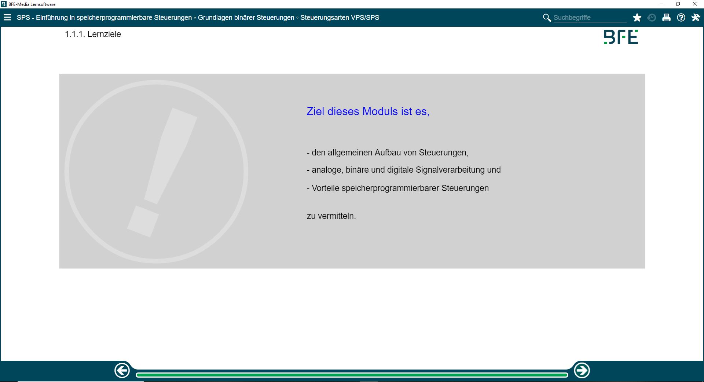Image resolution: width=704 pixels, height=382 pixels.
Task: Open settings with the tools icon
Action: click(696, 18)
